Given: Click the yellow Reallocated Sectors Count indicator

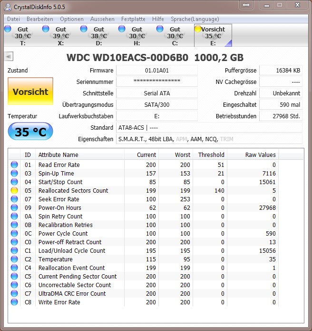Looking at the screenshot, I should [x=14, y=190].
